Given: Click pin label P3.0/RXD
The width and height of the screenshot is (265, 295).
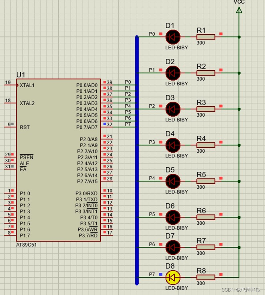Looking at the screenshot, I should (86, 194).
